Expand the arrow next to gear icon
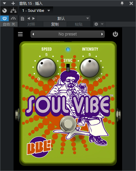 pos(102,24)
